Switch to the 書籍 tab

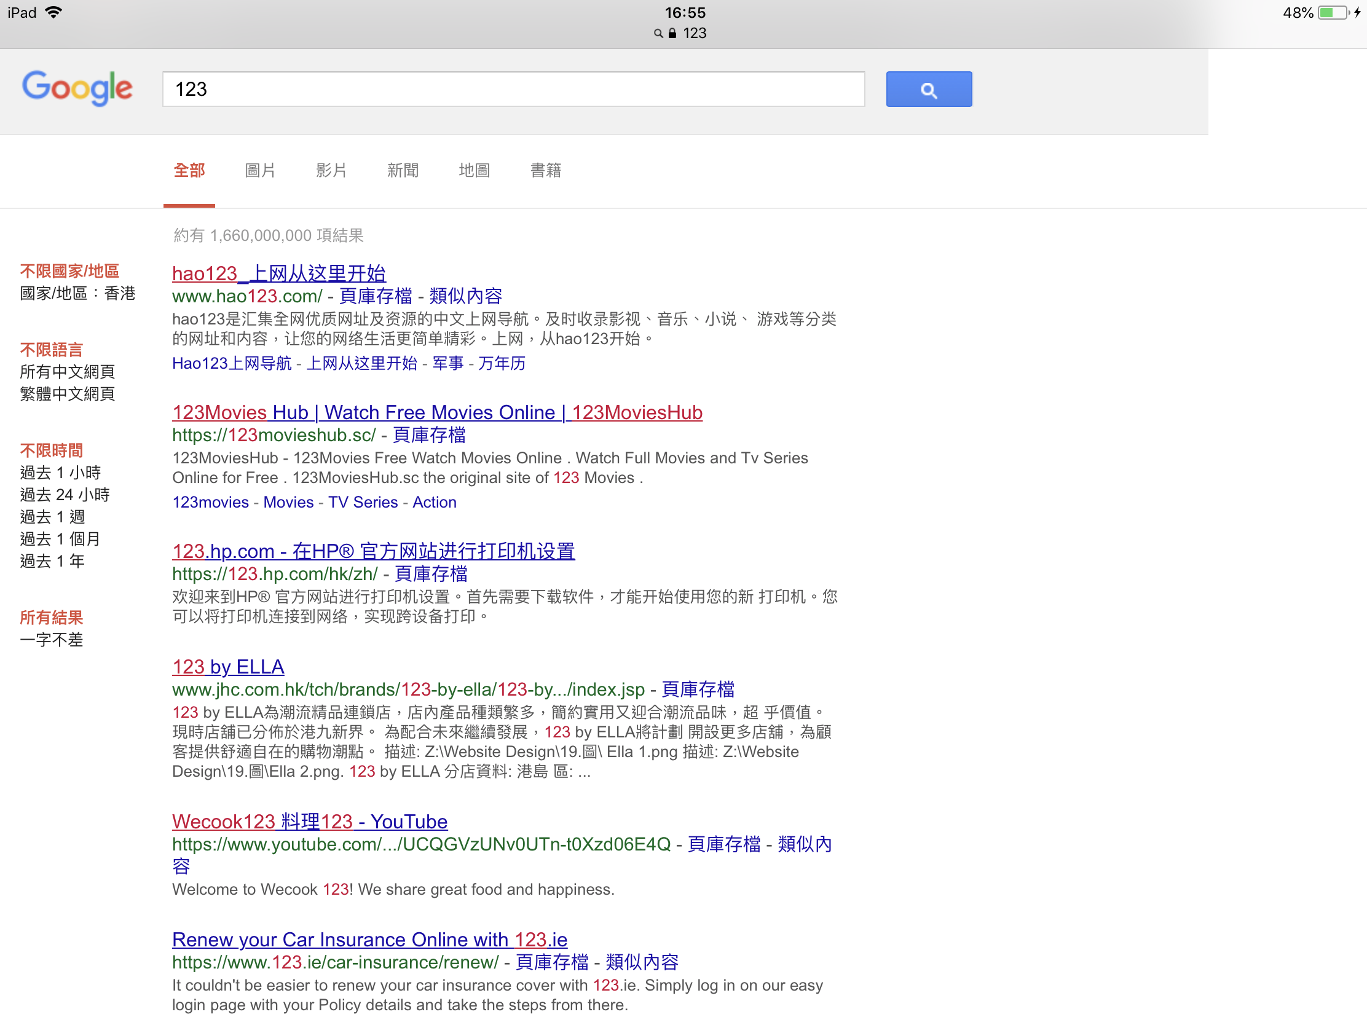point(546,170)
